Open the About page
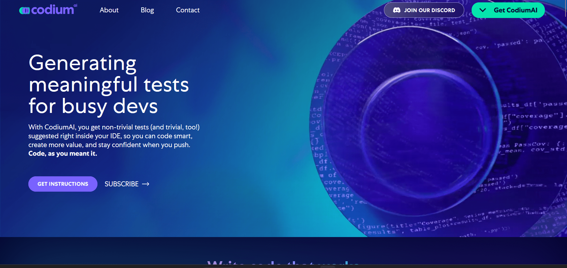This screenshot has width=567, height=268. point(109,10)
